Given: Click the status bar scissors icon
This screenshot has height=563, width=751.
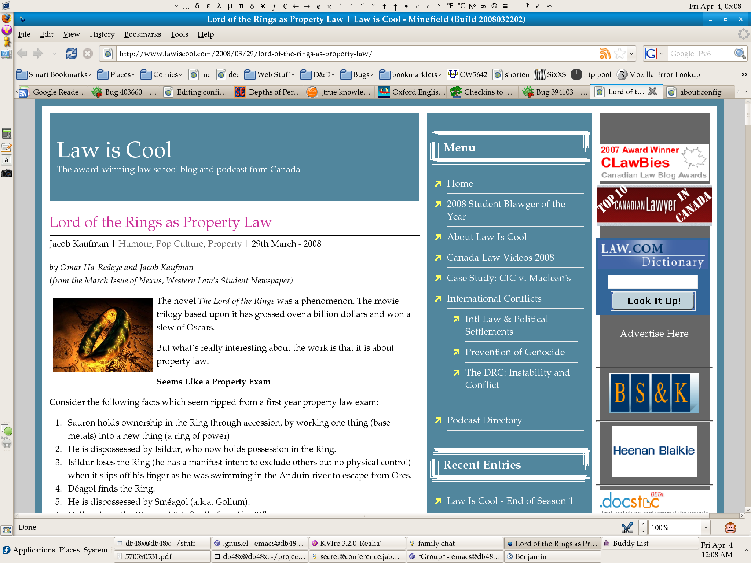Looking at the screenshot, I should tap(627, 527).
